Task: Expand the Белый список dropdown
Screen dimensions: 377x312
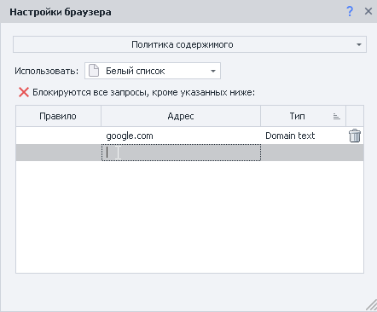Action: (x=153, y=71)
